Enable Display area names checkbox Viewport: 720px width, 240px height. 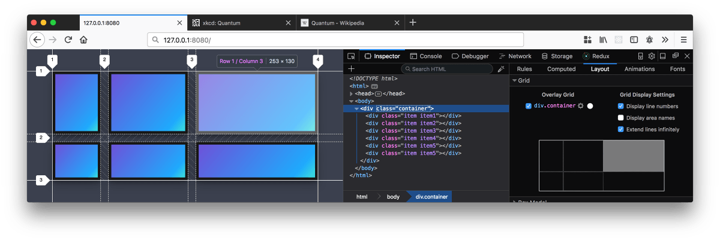(621, 118)
